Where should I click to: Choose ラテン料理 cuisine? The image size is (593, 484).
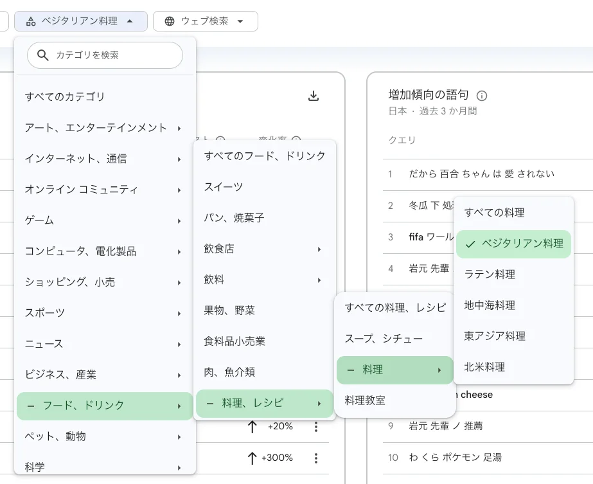pos(513,274)
